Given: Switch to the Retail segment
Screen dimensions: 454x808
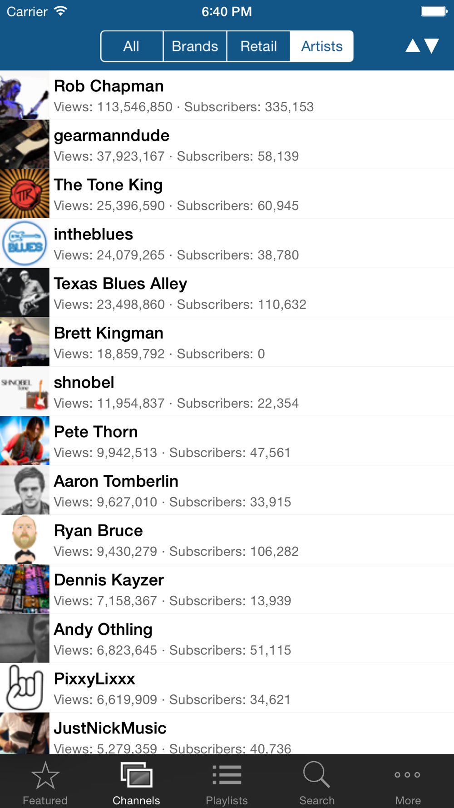Looking at the screenshot, I should click(x=258, y=46).
